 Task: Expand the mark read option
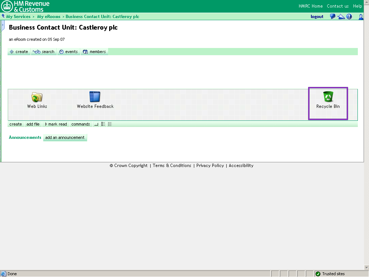(56, 124)
